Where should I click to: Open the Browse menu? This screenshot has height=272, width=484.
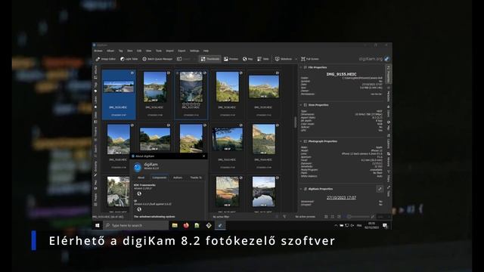98,51
